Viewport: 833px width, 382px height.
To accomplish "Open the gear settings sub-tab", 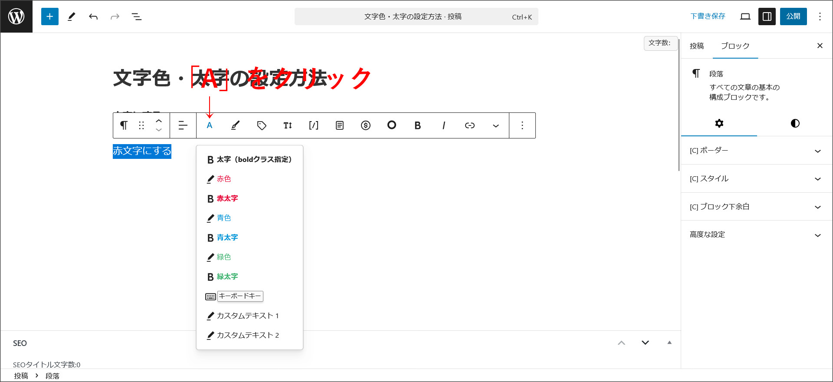I will (x=719, y=123).
